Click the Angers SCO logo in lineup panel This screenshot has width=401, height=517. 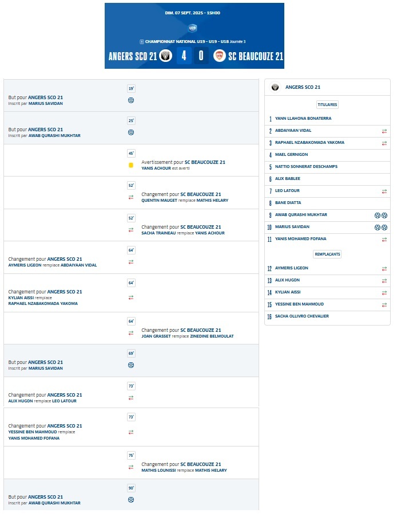click(x=275, y=87)
